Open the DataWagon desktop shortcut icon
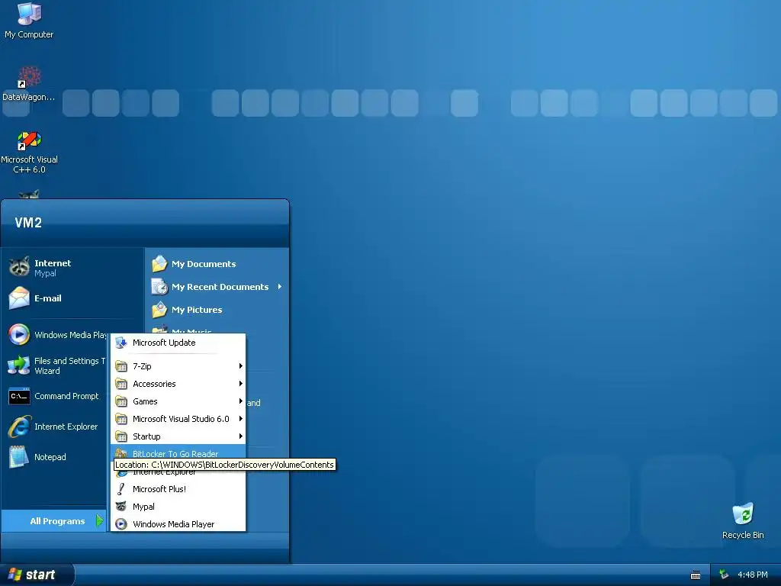Screen dimensions: 781x586 click(x=29, y=77)
